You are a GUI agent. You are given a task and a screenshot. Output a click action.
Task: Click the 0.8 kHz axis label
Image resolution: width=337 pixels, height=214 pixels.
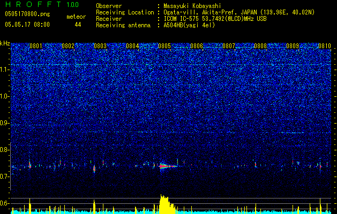pyautogui.click(x=5, y=150)
